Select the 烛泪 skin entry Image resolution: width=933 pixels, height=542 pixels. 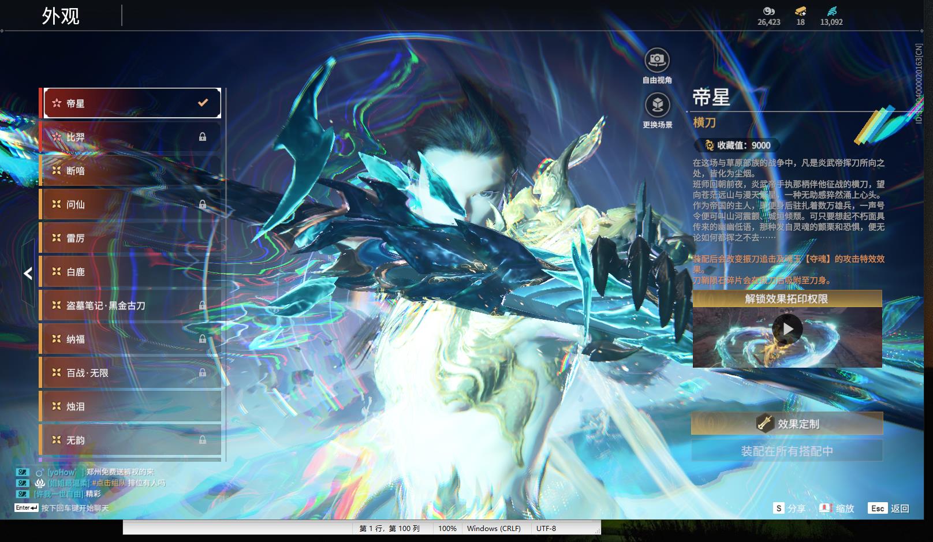(130, 406)
